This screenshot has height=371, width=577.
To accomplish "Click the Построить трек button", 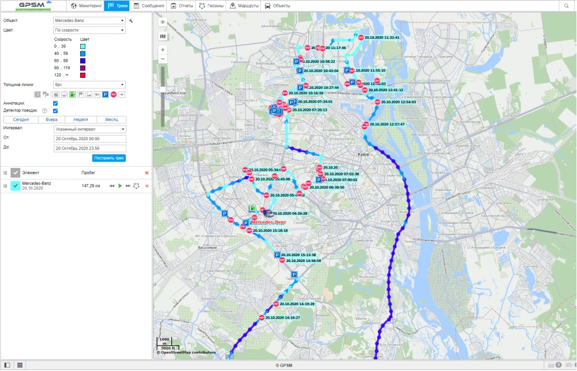I will coord(108,158).
